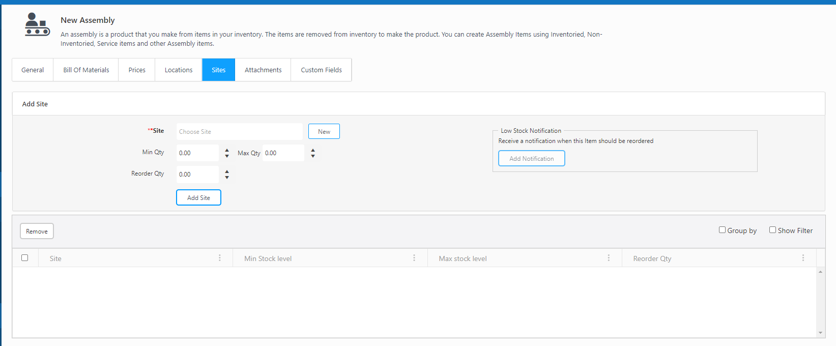The width and height of the screenshot is (836, 346).
Task: Increase Min Qty with up arrow
Action: 227,150
